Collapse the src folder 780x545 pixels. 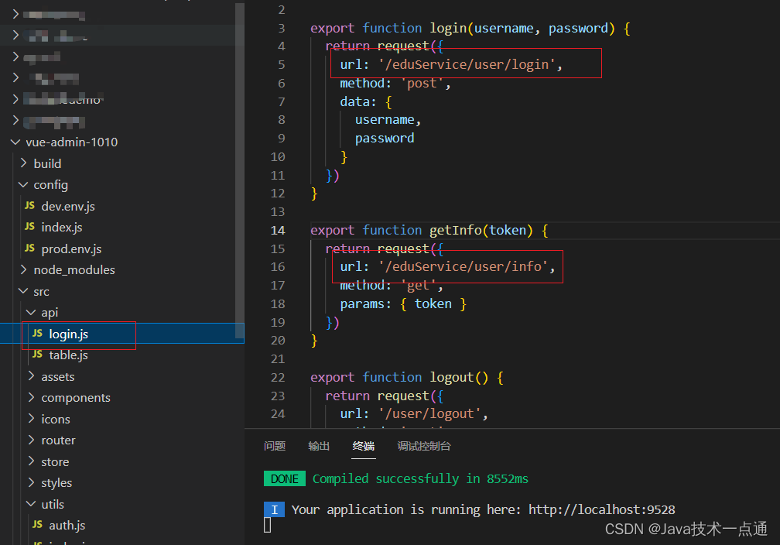tap(23, 290)
